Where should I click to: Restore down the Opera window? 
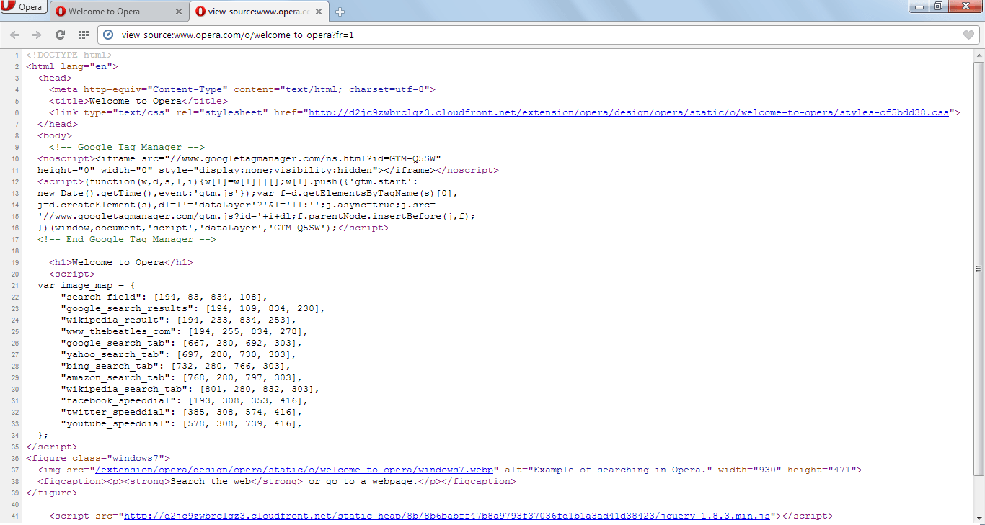tap(937, 6)
